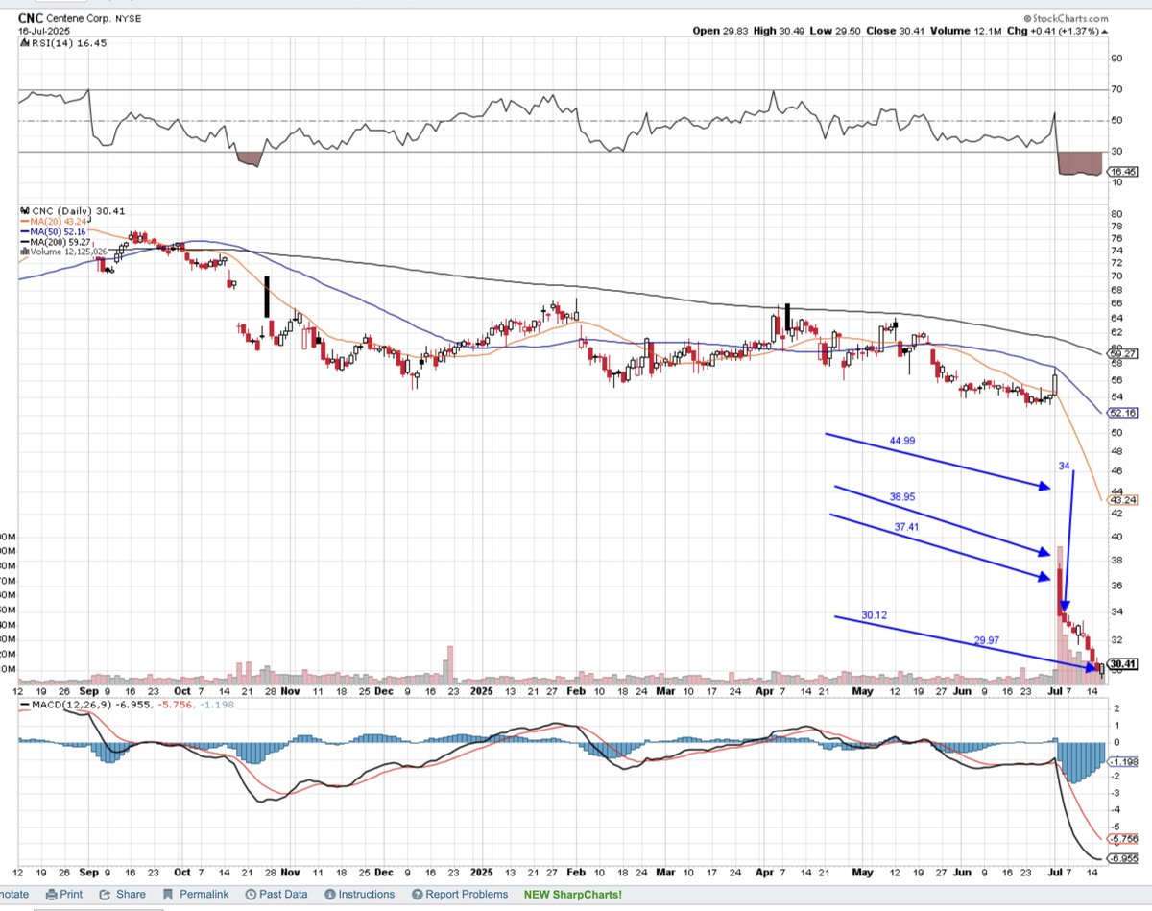This screenshot has height=911, width=1152.
Task: Click the 43.24 MA(20) tag on the right axis
Action: coord(1122,500)
